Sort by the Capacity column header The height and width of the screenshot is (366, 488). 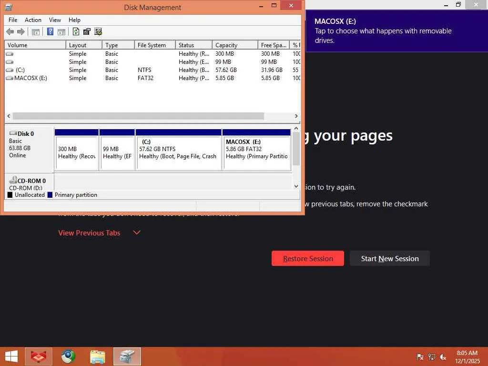(235, 45)
